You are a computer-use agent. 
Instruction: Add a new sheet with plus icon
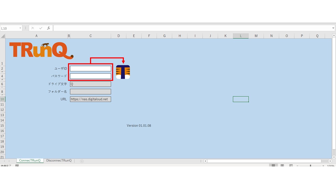pyautogui.click(x=82, y=161)
